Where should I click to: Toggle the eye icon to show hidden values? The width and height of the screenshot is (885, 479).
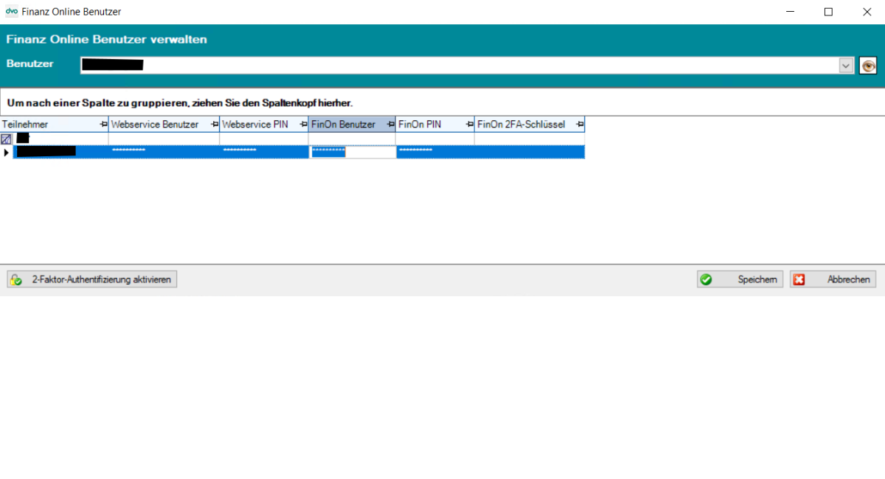pos(868,66)
